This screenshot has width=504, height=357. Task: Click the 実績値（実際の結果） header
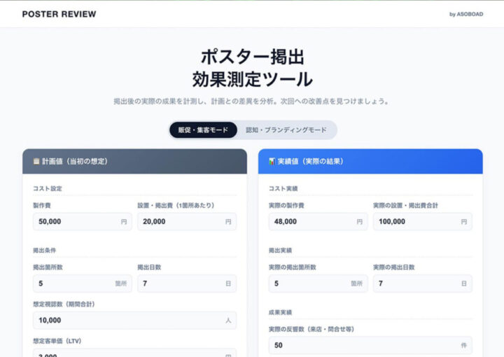coord(370,161)
